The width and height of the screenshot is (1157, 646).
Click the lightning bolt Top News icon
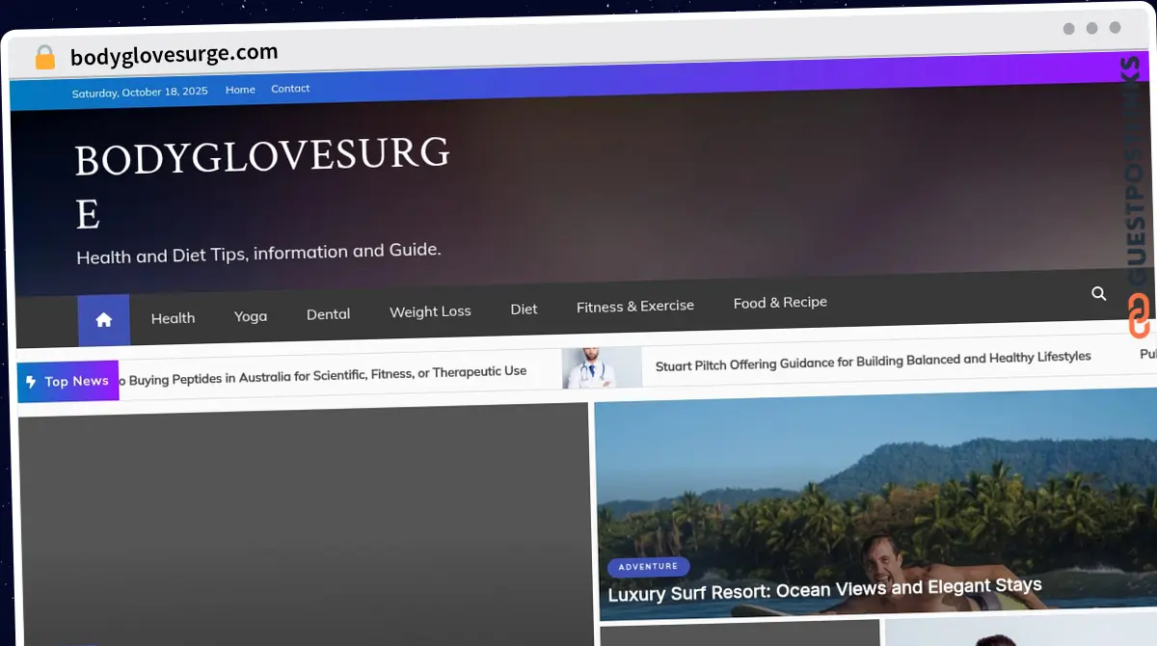click(x=31, y=382)
